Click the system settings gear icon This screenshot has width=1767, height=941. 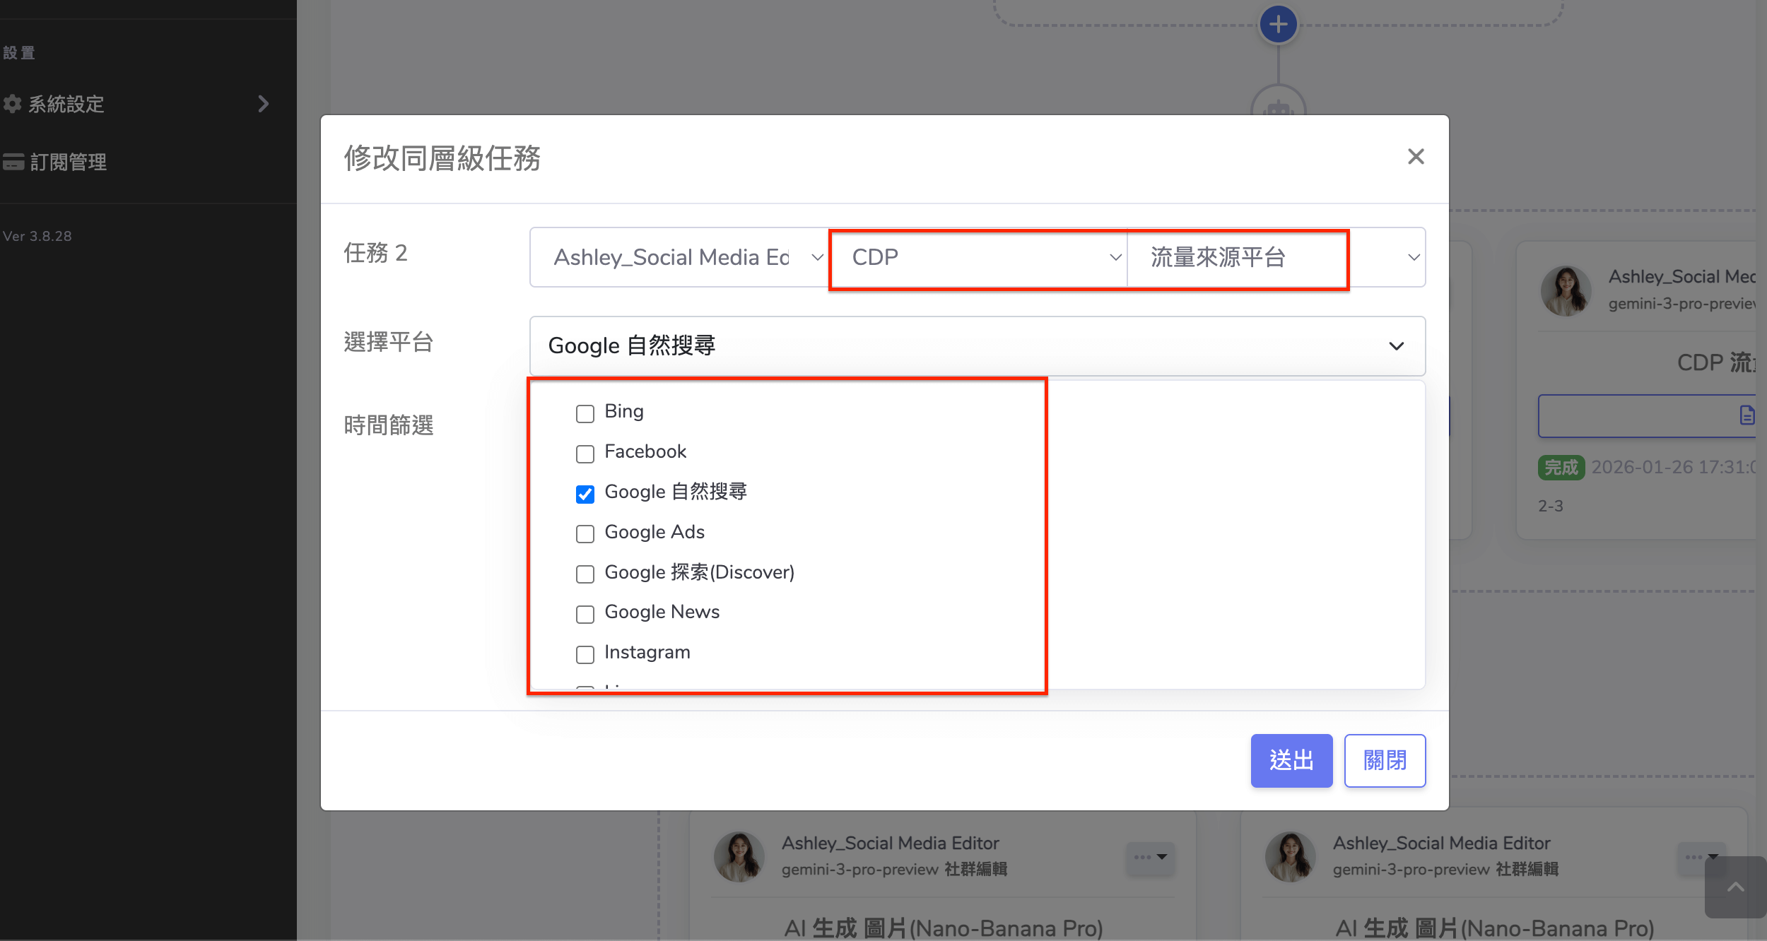pos(12,104)
